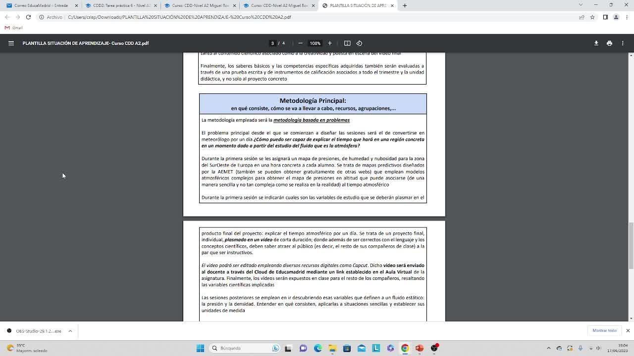Select the PLANTILLA SITUACIÓN DE APRENDIZAJE tab

pos(358,5)
